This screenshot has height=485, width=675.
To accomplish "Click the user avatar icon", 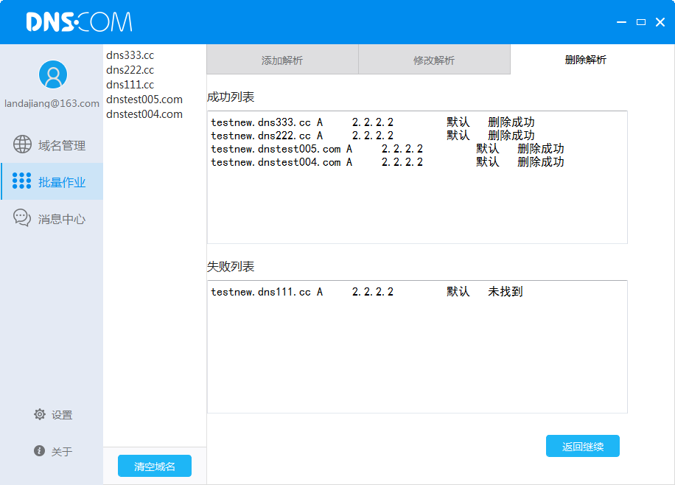I will [52, 74].
